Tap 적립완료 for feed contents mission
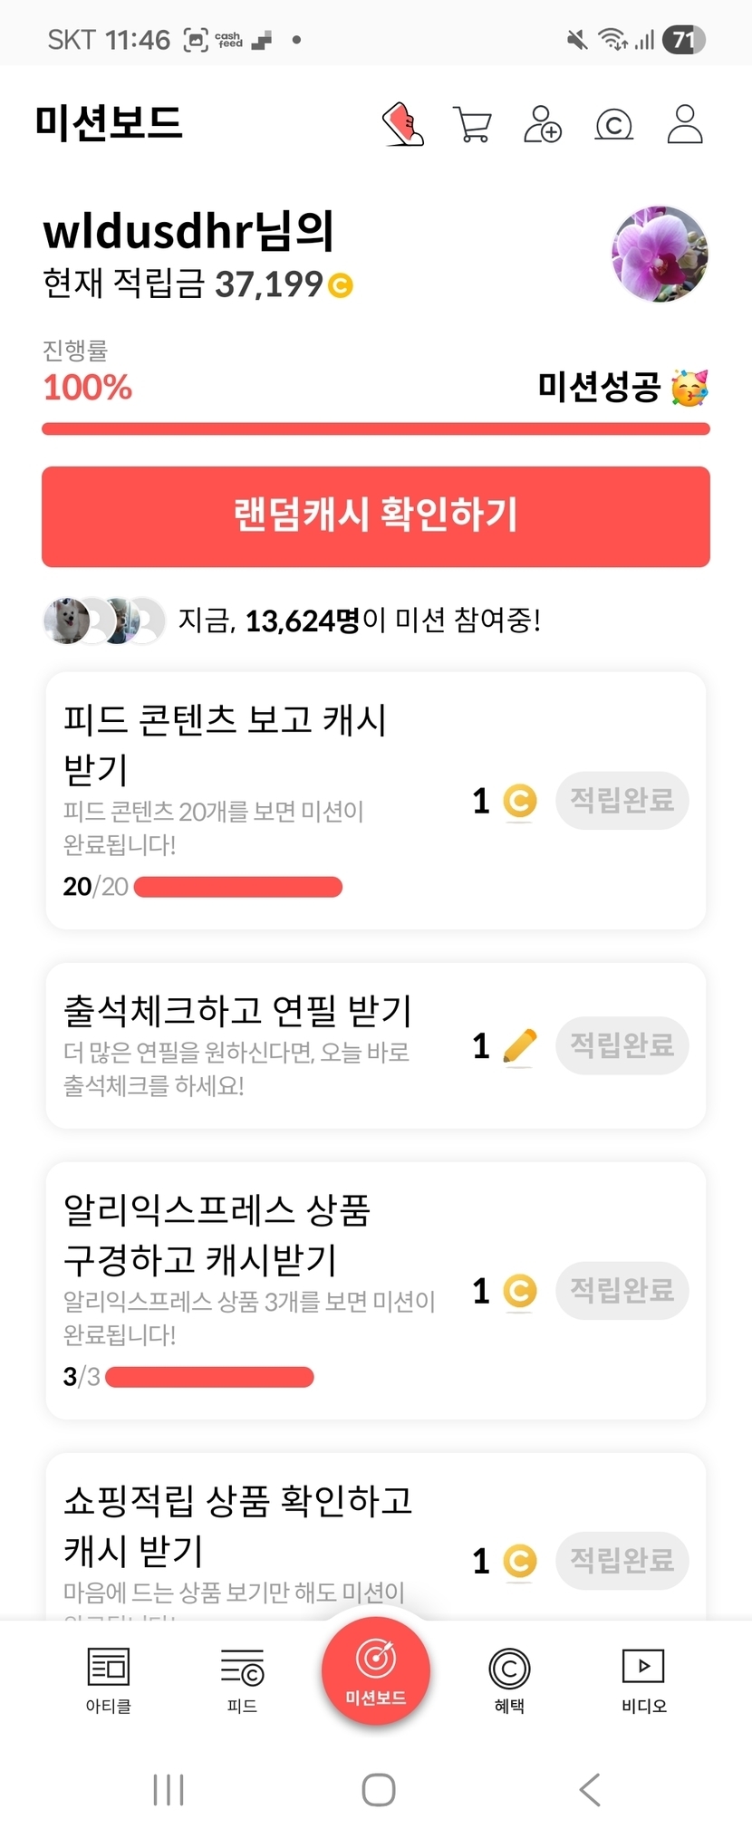The image size is (752, 1838). (622, 800)
